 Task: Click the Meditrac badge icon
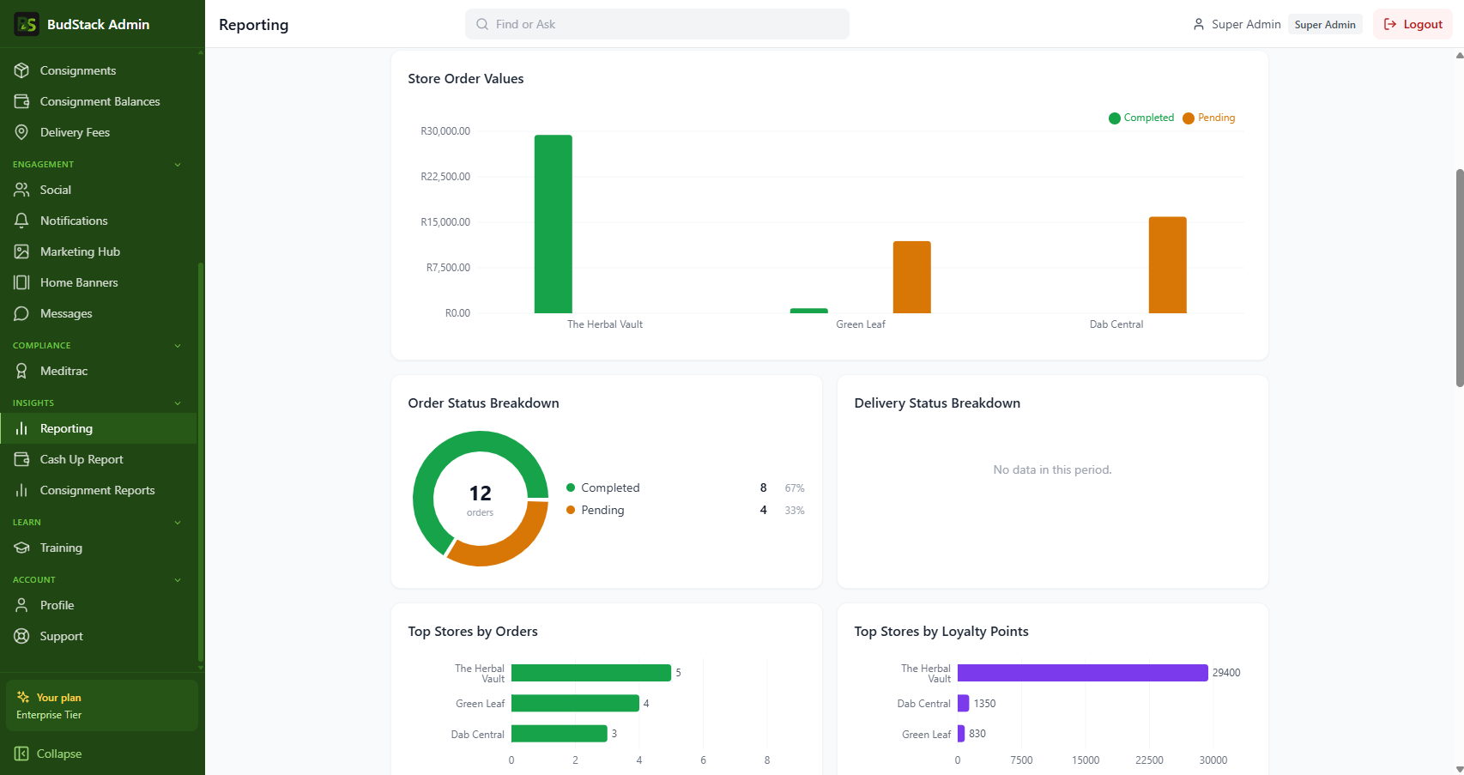21,371
